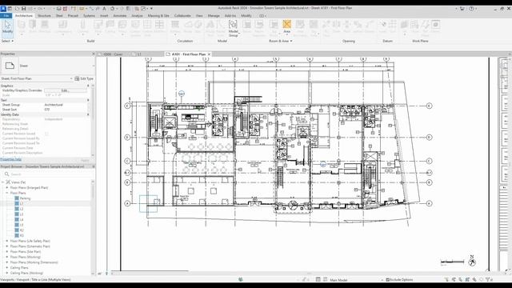512x288 pixels.
Task: Open the Help question mark icon
Action: pyautogui.click(x=471, y=9)
